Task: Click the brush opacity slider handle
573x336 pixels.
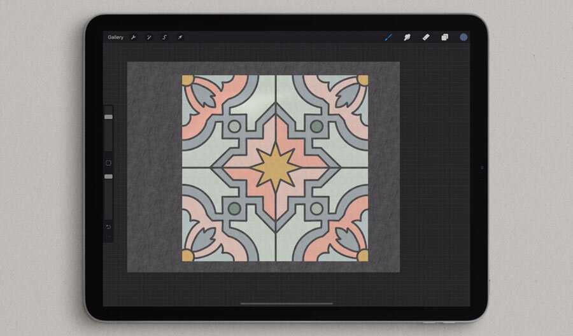Action: (108, 176)
